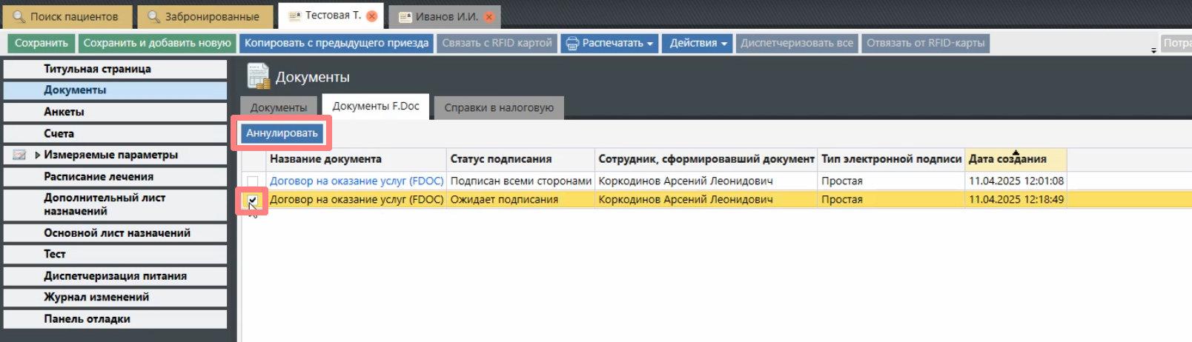Click the patient card icon on Иванов tab
1192x342 pixels.
point(405,17)
